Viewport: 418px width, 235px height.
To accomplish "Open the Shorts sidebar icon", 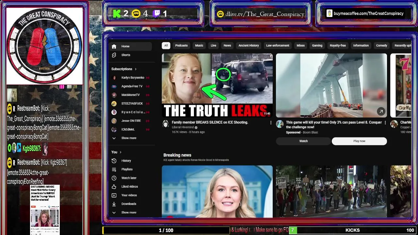I will 114,55.
